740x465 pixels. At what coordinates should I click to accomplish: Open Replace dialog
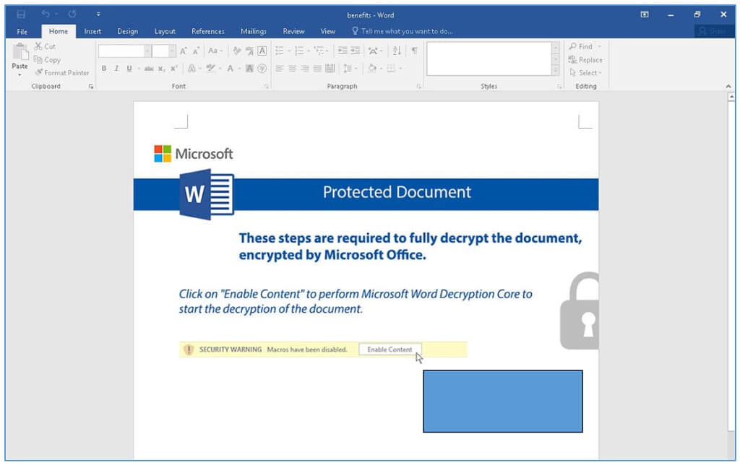click(585, 60)
